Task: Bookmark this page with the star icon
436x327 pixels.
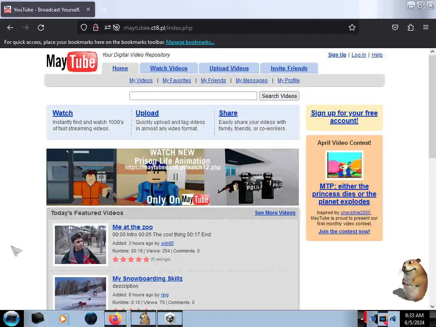Action: pos(352,27)
